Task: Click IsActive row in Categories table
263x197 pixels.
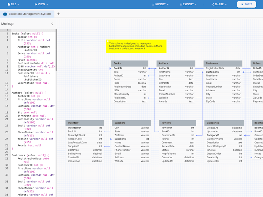Action: coord(224,150)
